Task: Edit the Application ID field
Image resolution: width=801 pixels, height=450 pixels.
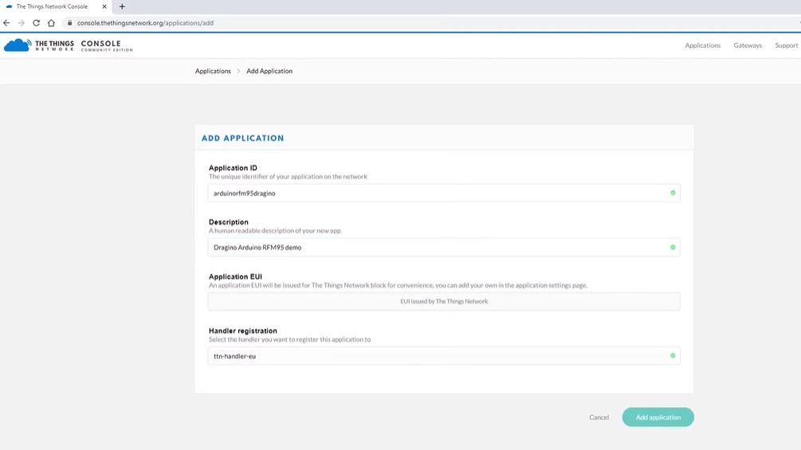Action: (444, 193)
